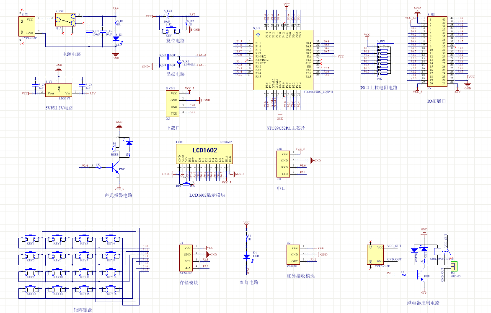Select the green JK1 SRD-05 relay terminal
Viewport: 491px width, 313px height.
coord(454,266)
